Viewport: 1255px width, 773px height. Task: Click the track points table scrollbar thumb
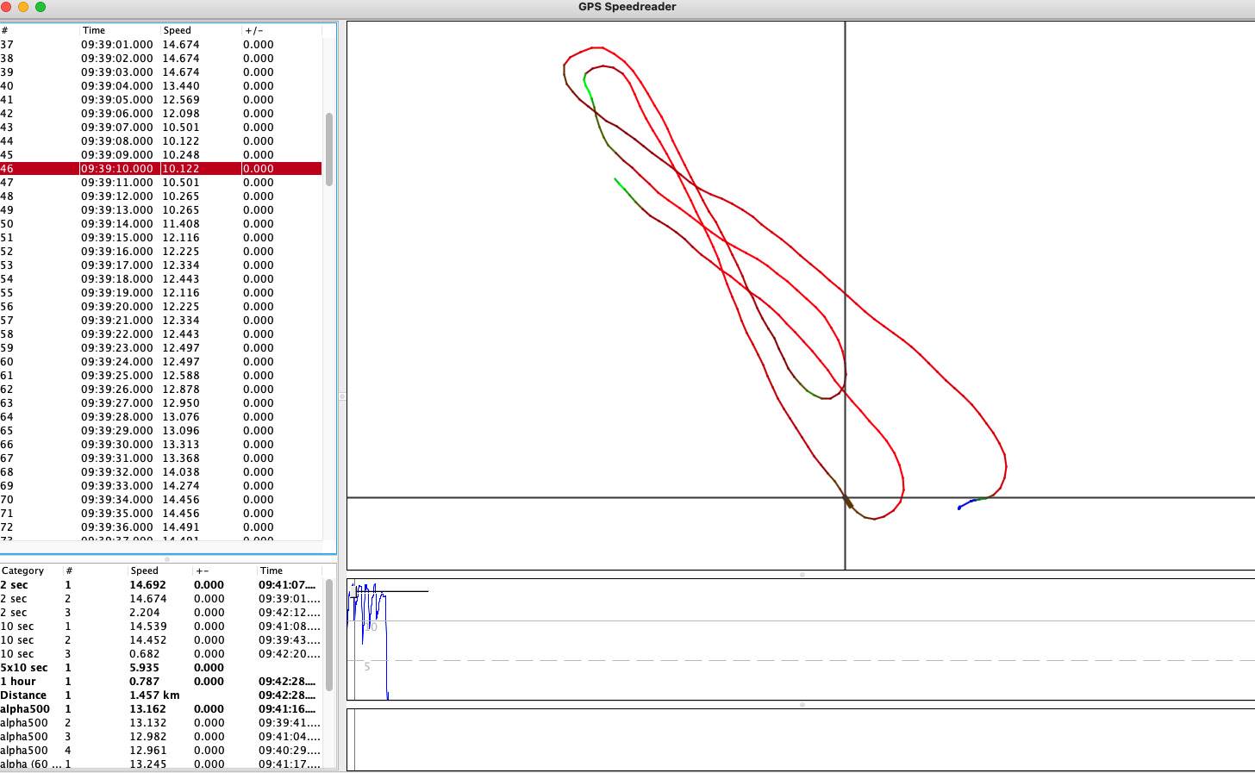click(328, 148)
